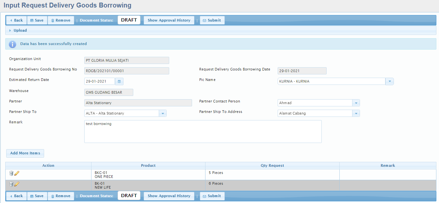Click the Warehouse field GMS GUDANG BESAR

pyautogui.click(x=109, y=92)
